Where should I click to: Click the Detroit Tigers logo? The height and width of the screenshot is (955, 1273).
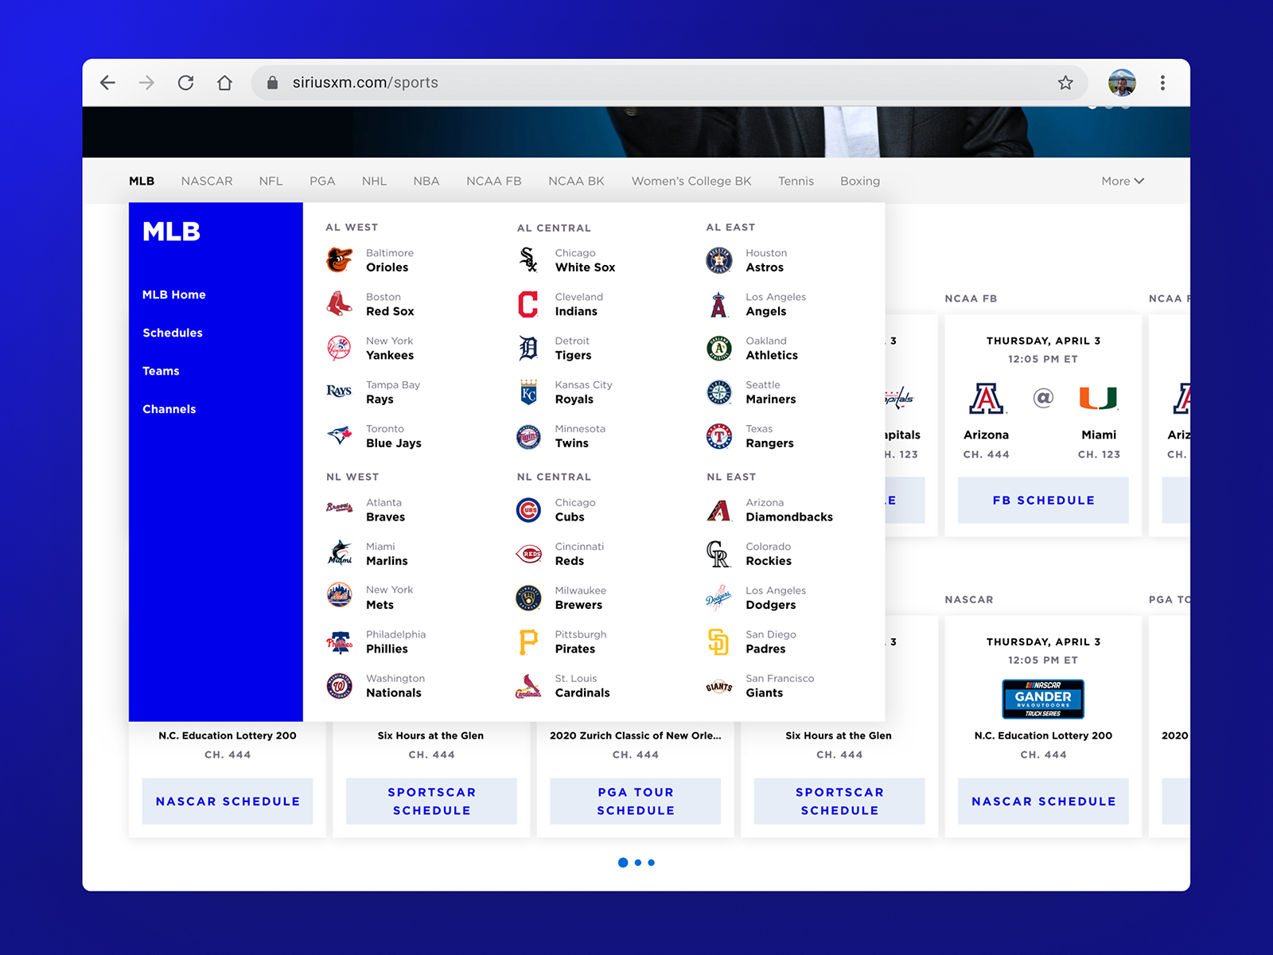(528, 348)
